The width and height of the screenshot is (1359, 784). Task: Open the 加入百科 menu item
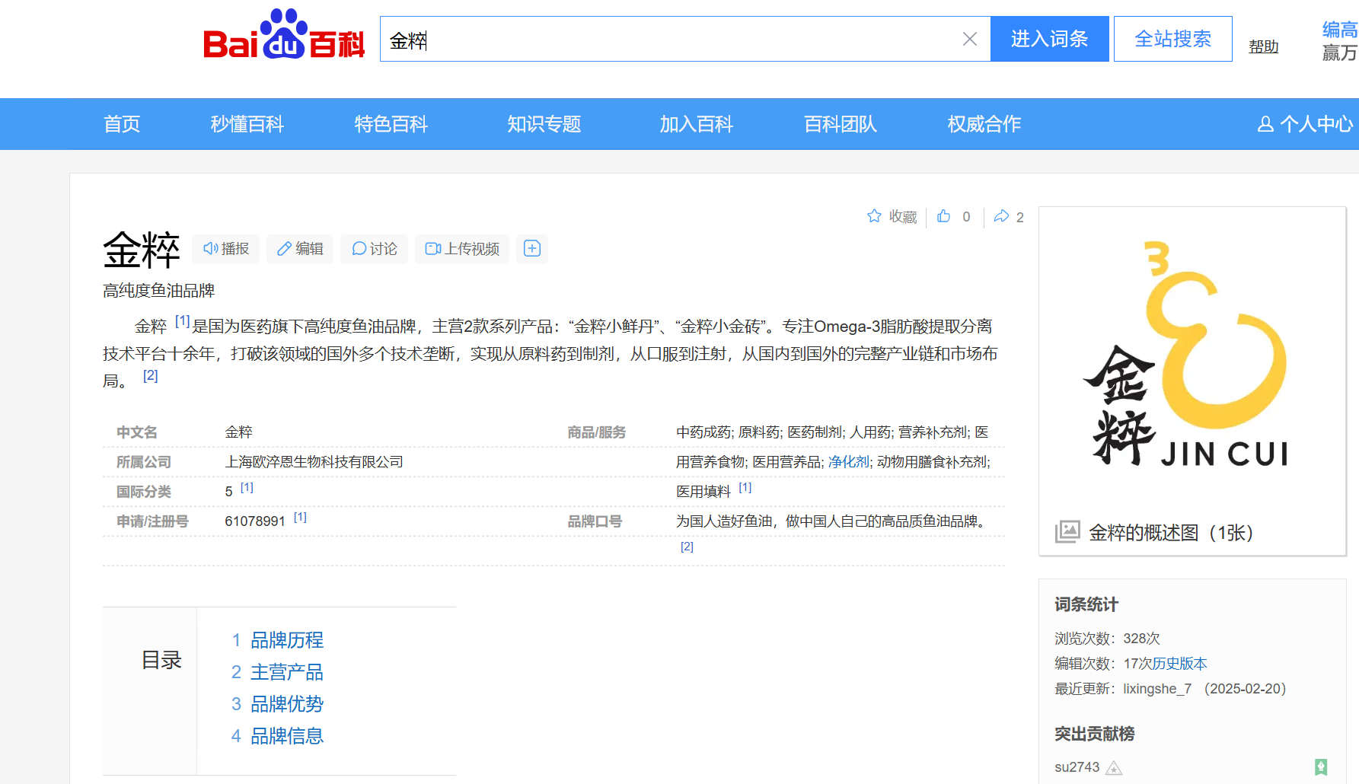[x=697, y=124]
